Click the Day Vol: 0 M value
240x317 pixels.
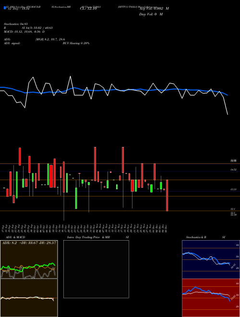[x=151, y=14]
